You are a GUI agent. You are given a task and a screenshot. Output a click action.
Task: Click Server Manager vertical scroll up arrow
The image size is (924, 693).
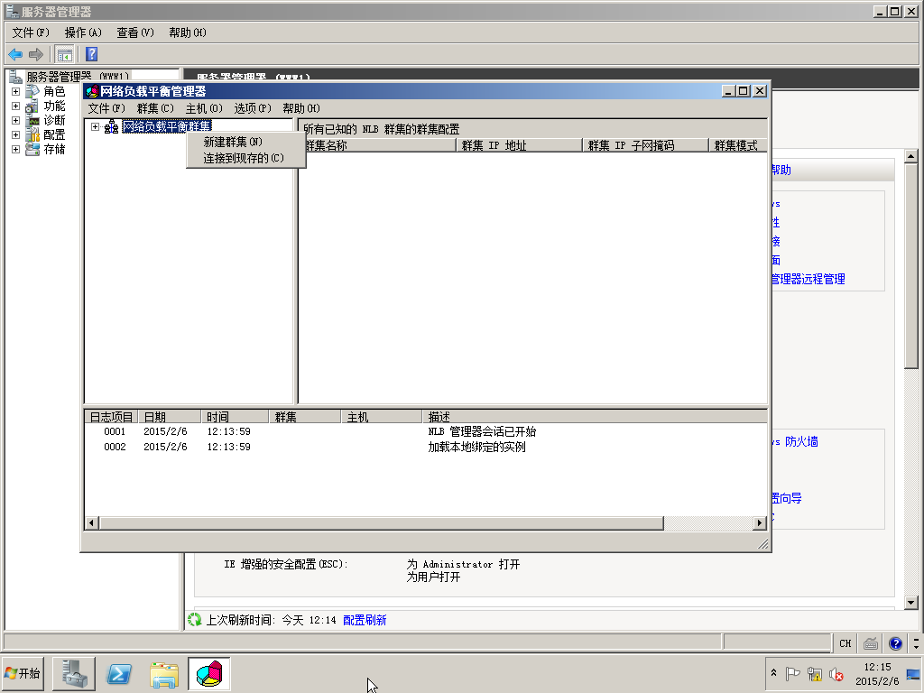coord(911,157)
